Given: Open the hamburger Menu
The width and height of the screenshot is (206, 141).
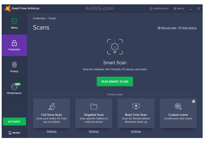Looking at the screenshot, I should [179, 9].
